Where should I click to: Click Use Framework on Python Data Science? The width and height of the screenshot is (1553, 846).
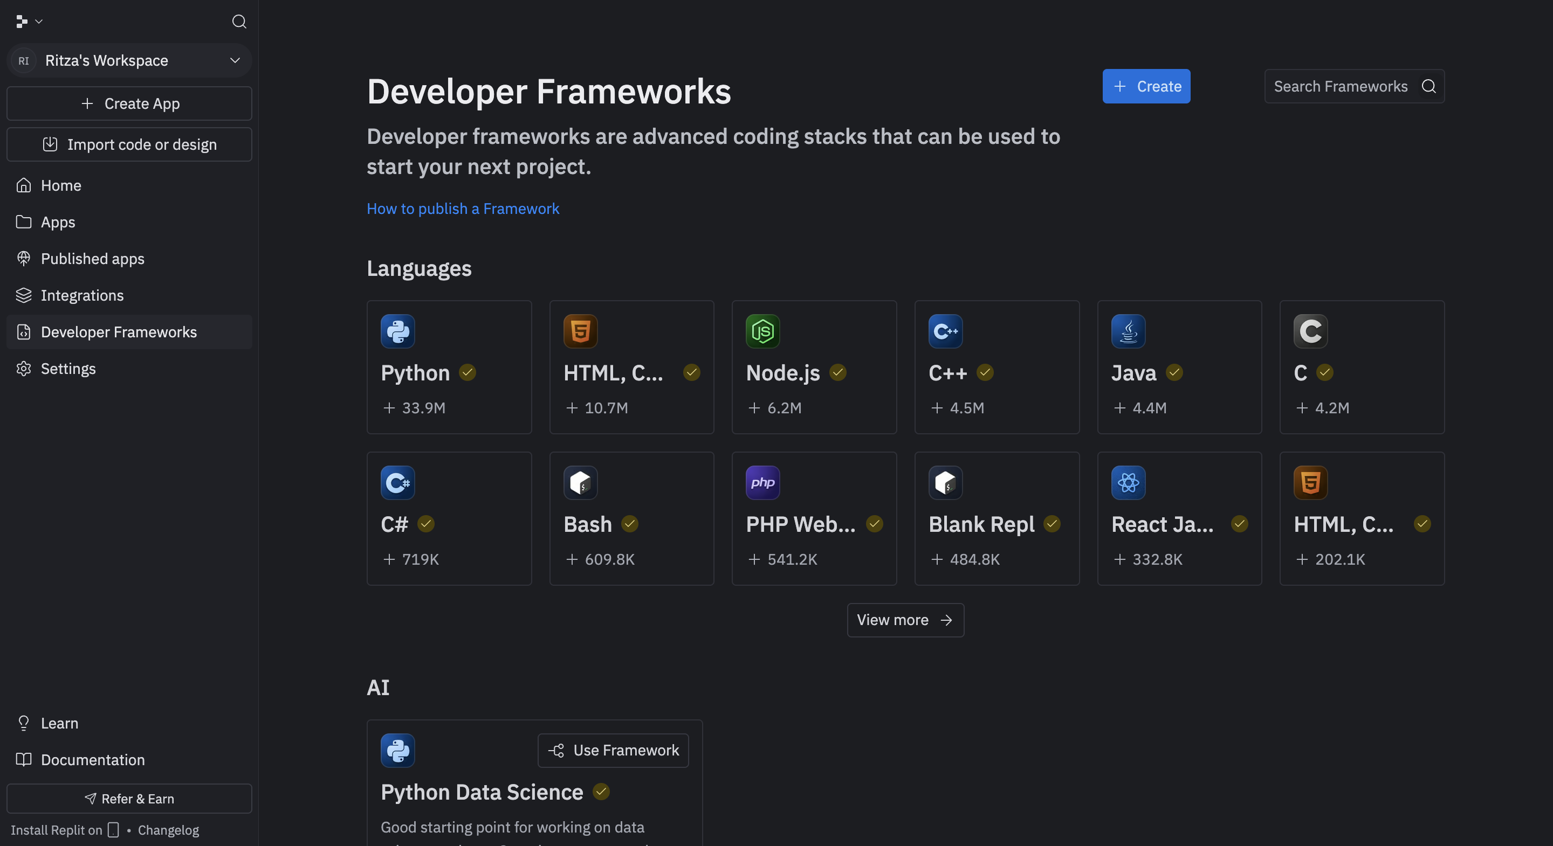613,750
